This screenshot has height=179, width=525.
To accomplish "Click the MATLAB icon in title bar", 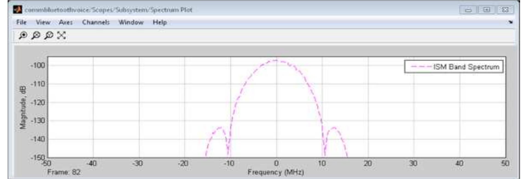I will (17, 10).
